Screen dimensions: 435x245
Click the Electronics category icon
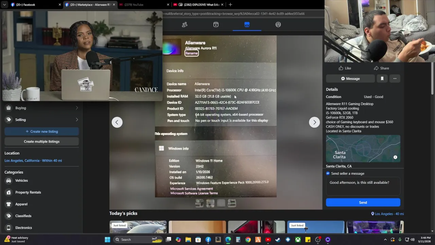pos(8,228)
